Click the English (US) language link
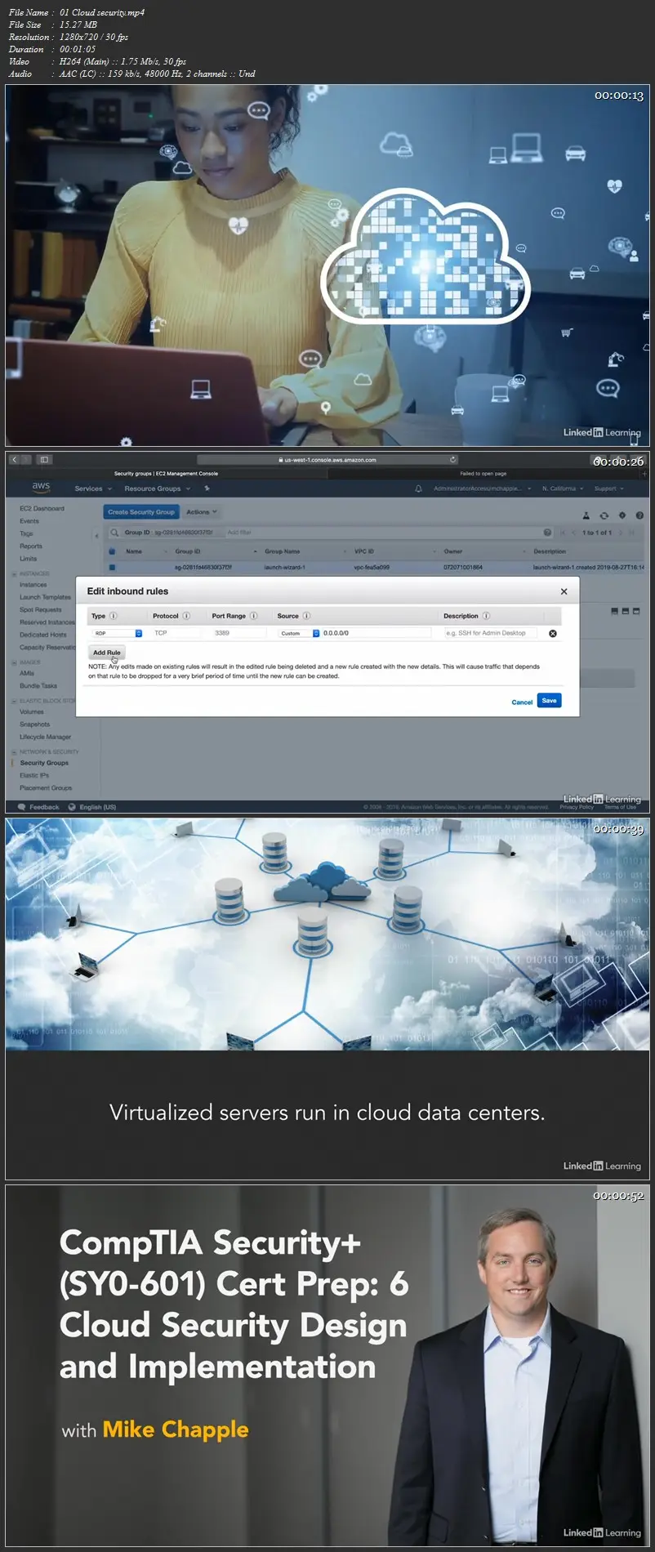 [x=98, y=807]
